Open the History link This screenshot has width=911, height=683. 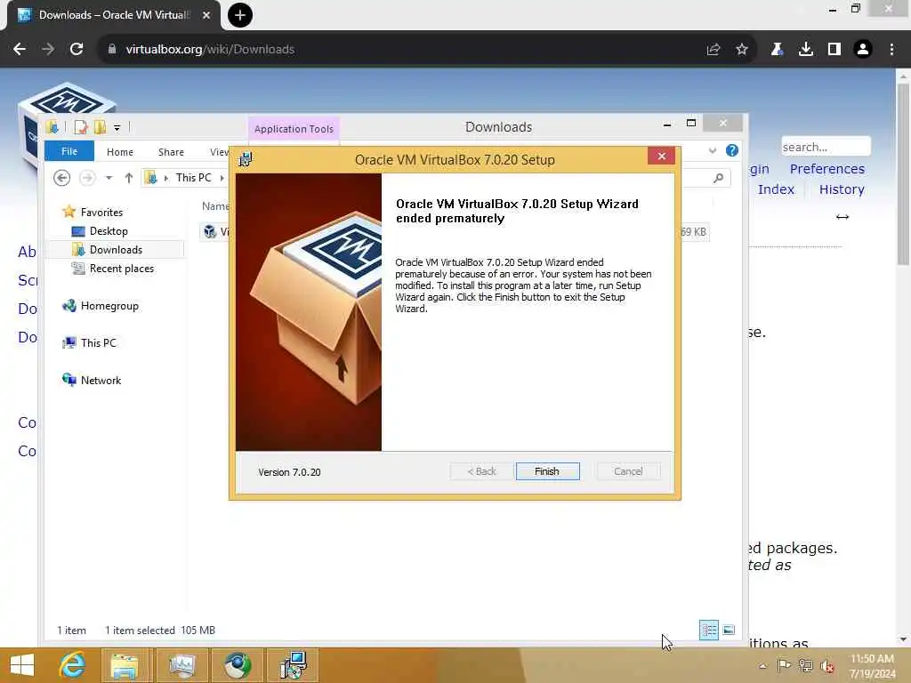842,189
